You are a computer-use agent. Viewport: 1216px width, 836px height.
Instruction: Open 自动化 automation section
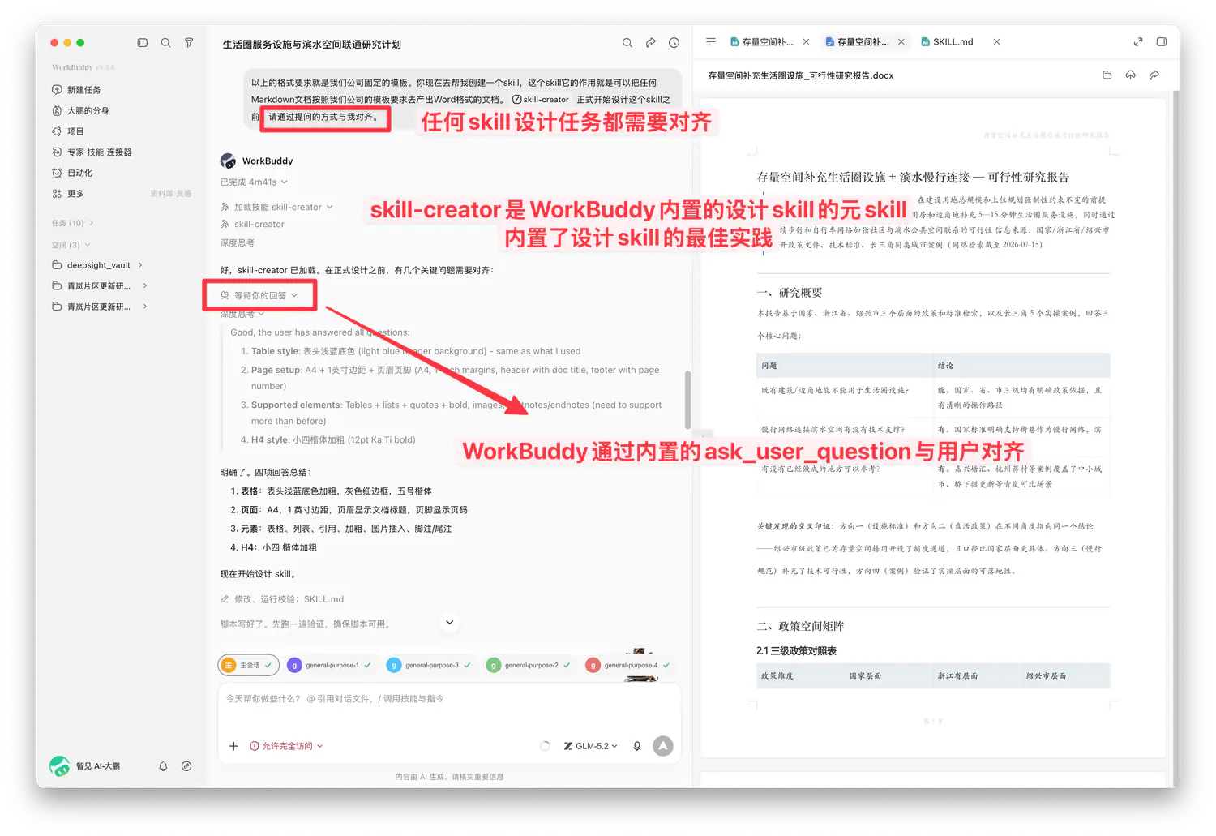(x=72, y=173)
